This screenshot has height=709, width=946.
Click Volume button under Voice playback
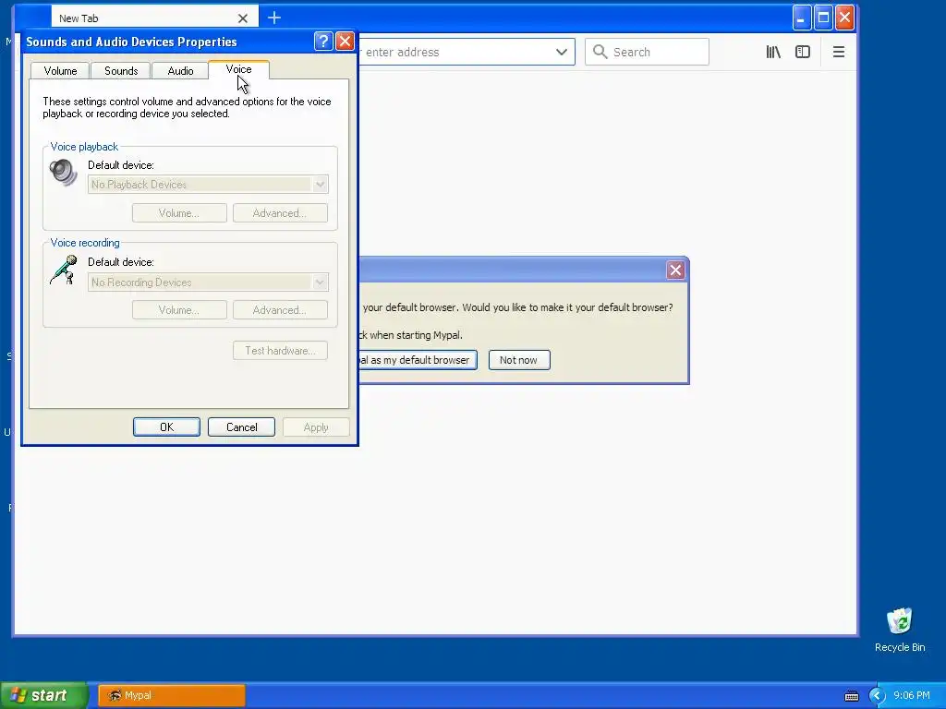click(179, 213)
